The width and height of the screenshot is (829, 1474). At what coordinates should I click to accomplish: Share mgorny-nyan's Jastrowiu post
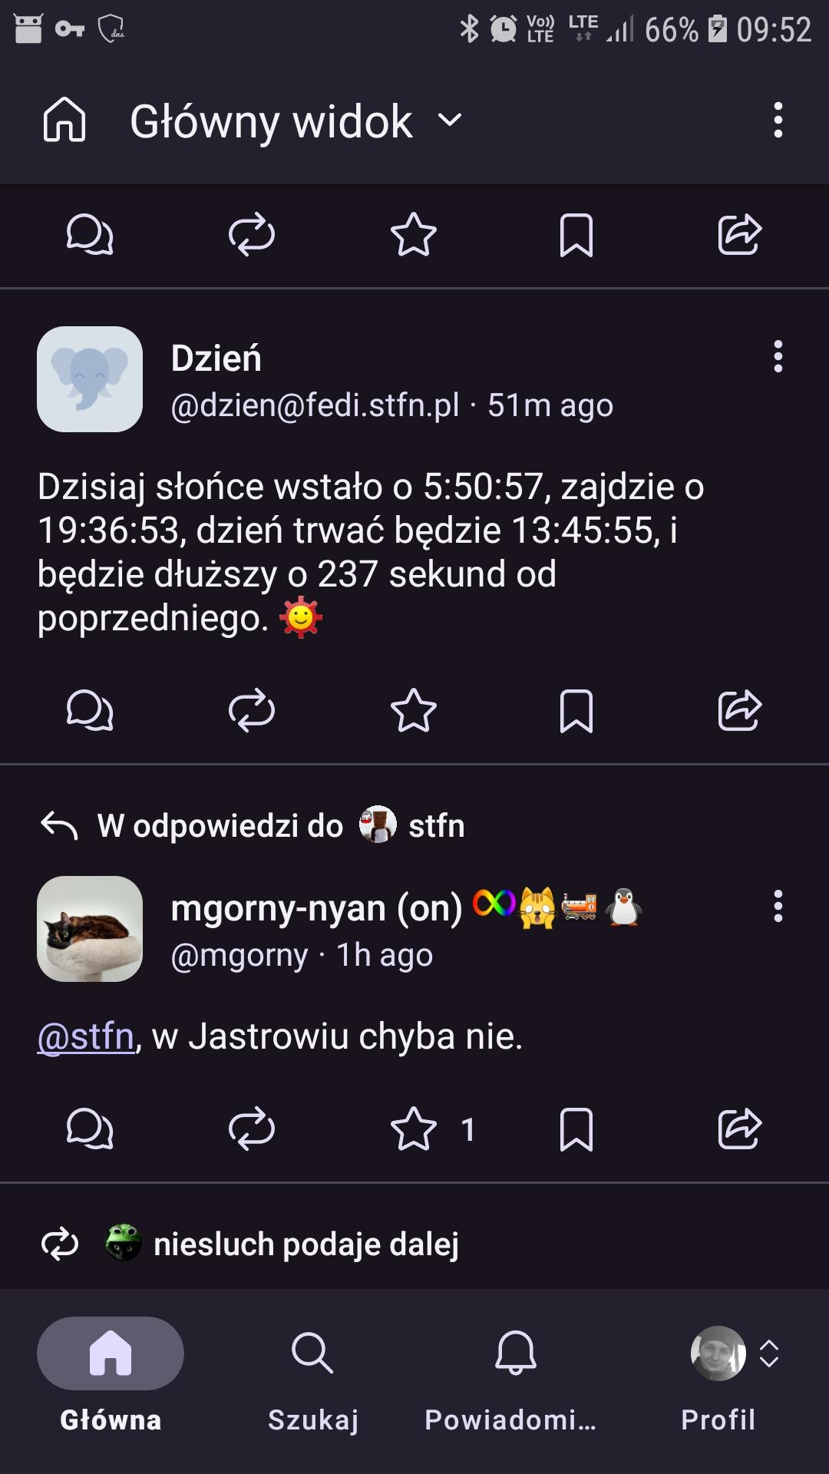(x=738, y=1129)
